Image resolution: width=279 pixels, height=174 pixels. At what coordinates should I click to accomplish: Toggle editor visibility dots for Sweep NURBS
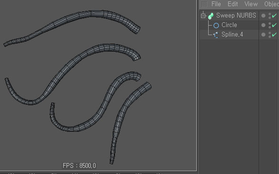tap(270, 16)
